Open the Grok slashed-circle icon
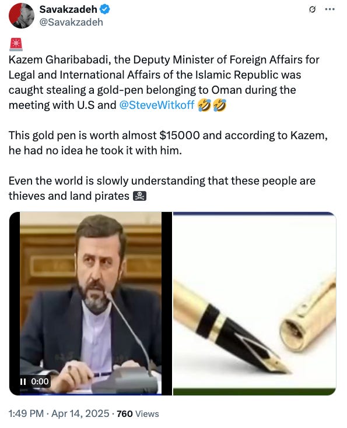Image resolution: width=347 pixels, height=428 pixels. [x=312, y=9]
